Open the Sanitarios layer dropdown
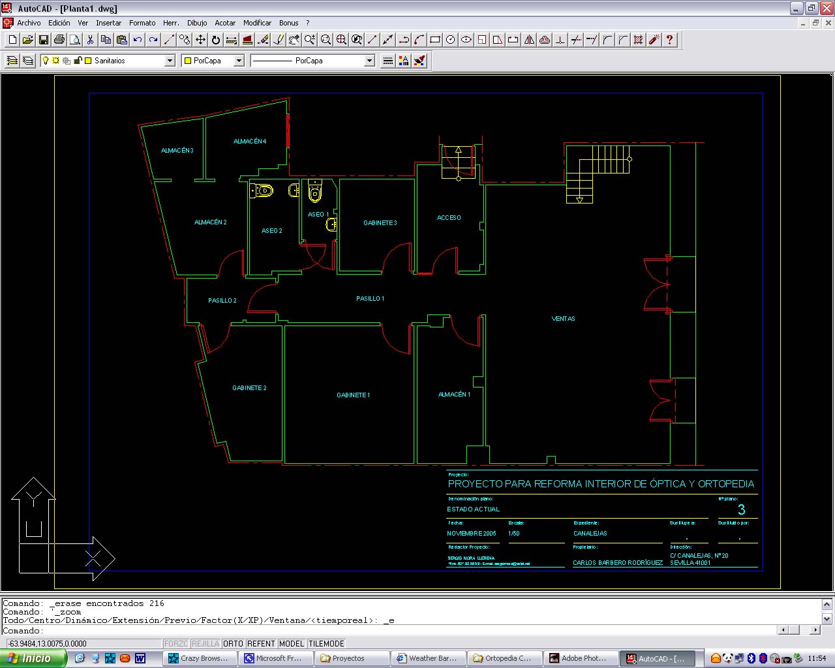This screenshot has height=668, width=835. [x=170, y=61]
